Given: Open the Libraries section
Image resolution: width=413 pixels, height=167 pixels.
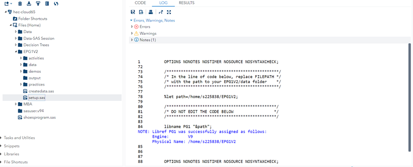Looking at the screenshot, I should coord(12,154).
